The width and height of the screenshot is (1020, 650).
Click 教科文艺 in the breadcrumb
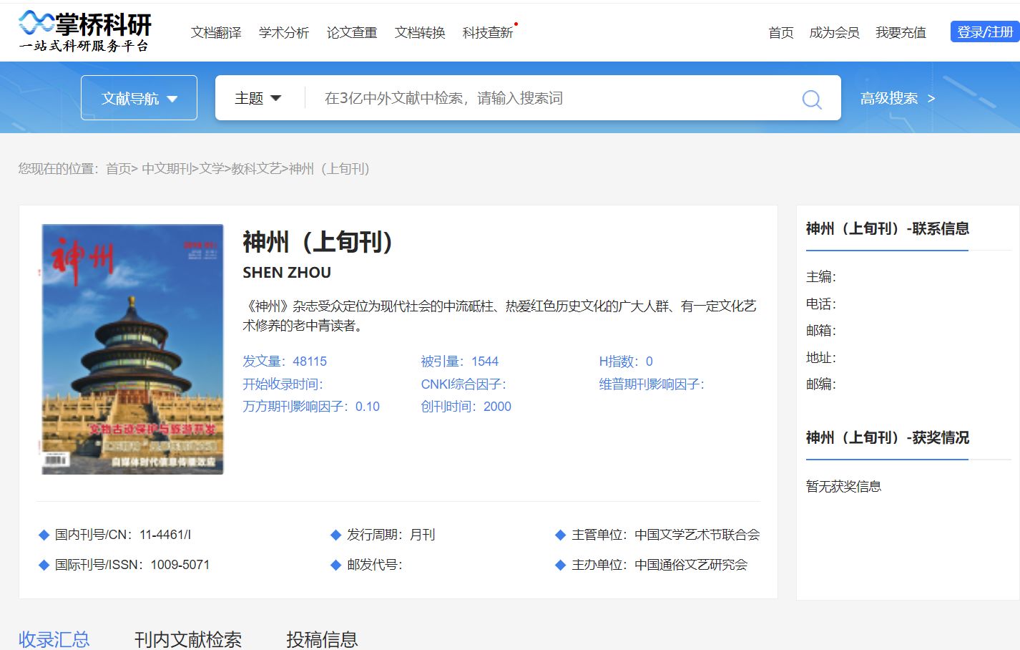(256, 169)
